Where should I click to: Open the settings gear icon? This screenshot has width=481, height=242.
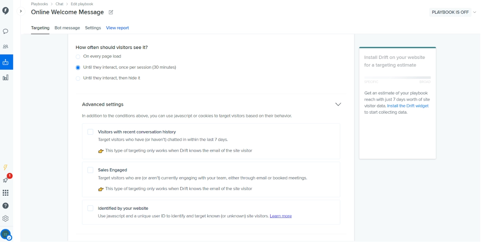(5, 219)
